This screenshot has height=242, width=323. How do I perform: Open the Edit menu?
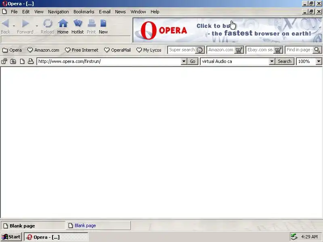(x=26, y=12)
